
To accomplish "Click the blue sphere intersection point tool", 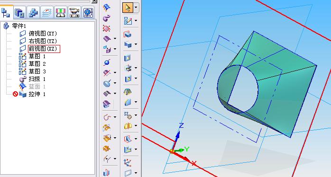I will coord(107,62).
